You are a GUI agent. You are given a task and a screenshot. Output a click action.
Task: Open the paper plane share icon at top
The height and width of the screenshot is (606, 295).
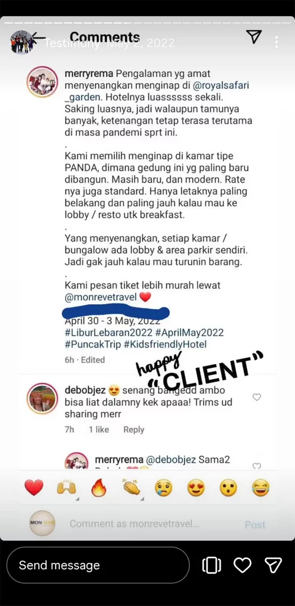pyautogui.click(x=253, y=36)
